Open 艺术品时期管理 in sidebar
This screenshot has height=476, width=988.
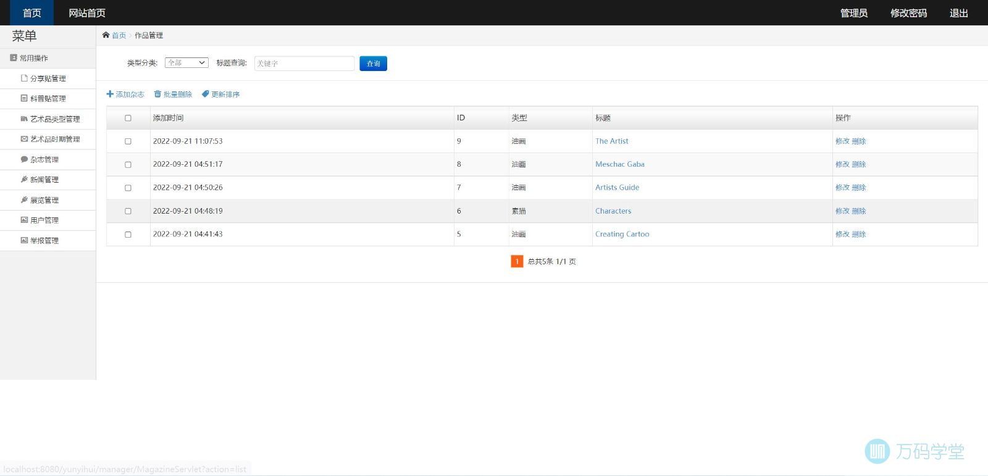[48, 139]
